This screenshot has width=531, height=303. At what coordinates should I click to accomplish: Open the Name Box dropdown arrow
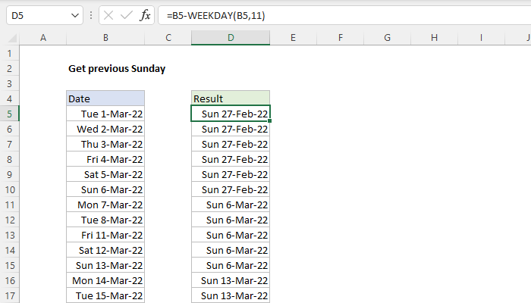pyautogui.click(x=74, y=14)
